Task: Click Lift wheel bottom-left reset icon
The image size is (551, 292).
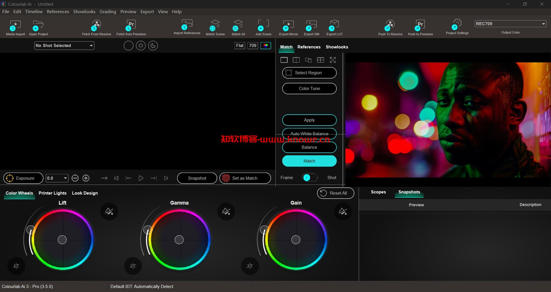Action: click(16, 266)
